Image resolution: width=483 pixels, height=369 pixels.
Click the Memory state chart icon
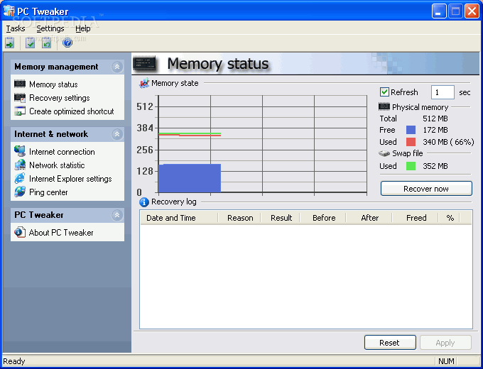(x=144, y=83)
